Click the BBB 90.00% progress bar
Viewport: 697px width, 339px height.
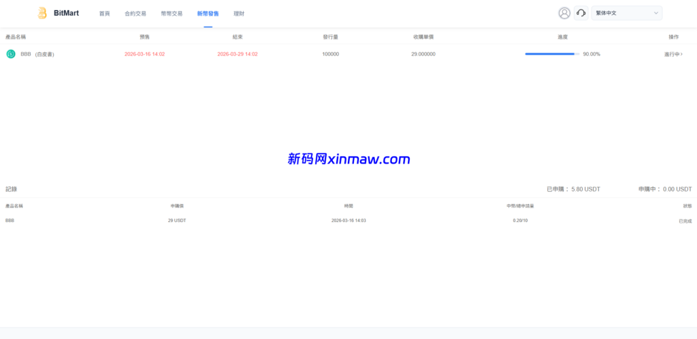[553, 54]
